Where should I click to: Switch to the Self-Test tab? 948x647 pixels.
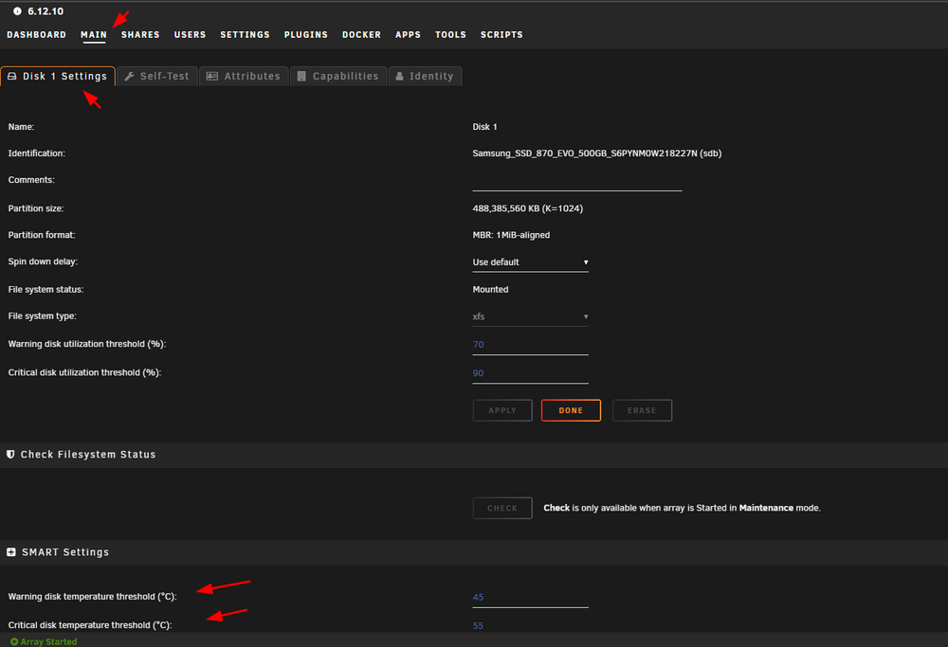click(x=157, y=76)
